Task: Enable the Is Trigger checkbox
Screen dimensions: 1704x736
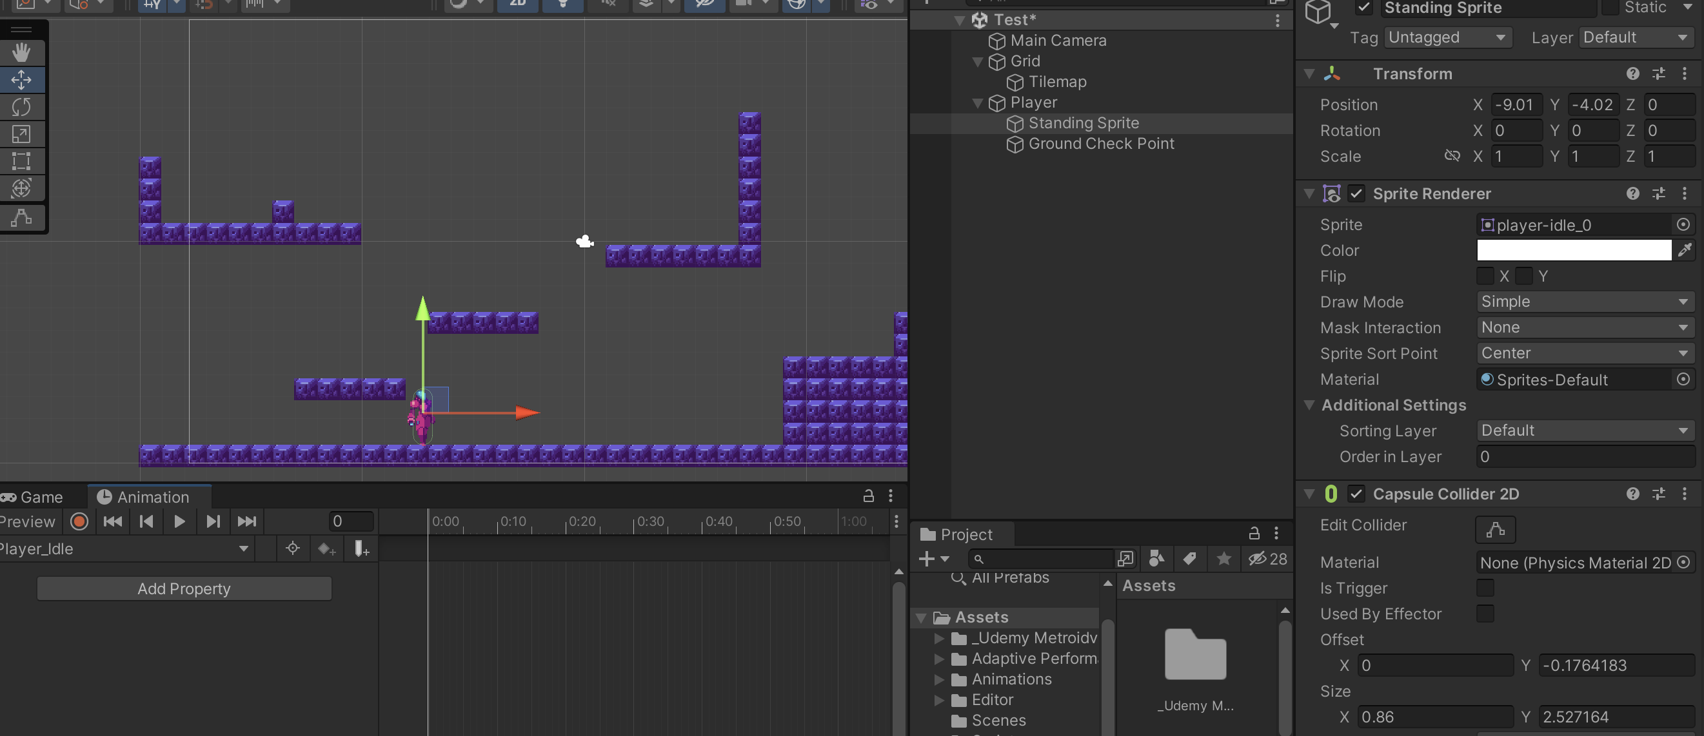Action: click(1484, 588)
